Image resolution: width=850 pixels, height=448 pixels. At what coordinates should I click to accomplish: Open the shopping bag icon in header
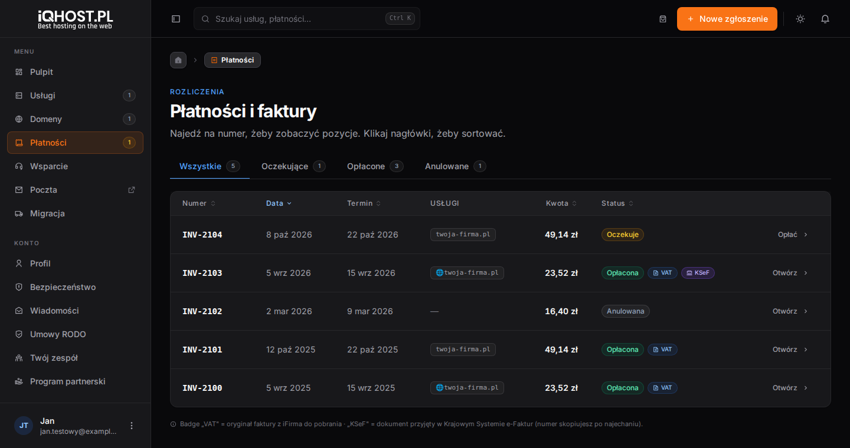coord(663,19)
